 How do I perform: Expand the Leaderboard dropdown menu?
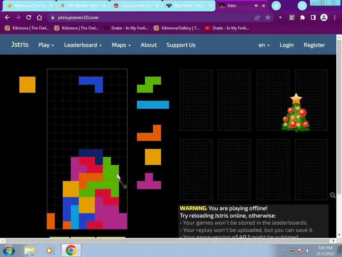tap(83, 45)
